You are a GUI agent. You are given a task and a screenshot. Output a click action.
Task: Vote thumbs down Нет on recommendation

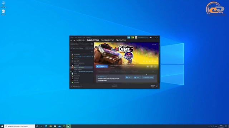(137, 78)
